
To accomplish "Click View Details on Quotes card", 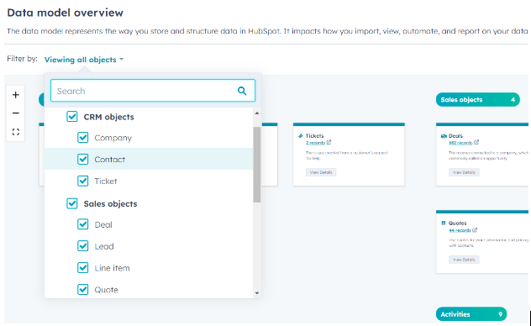I will 464,260.
